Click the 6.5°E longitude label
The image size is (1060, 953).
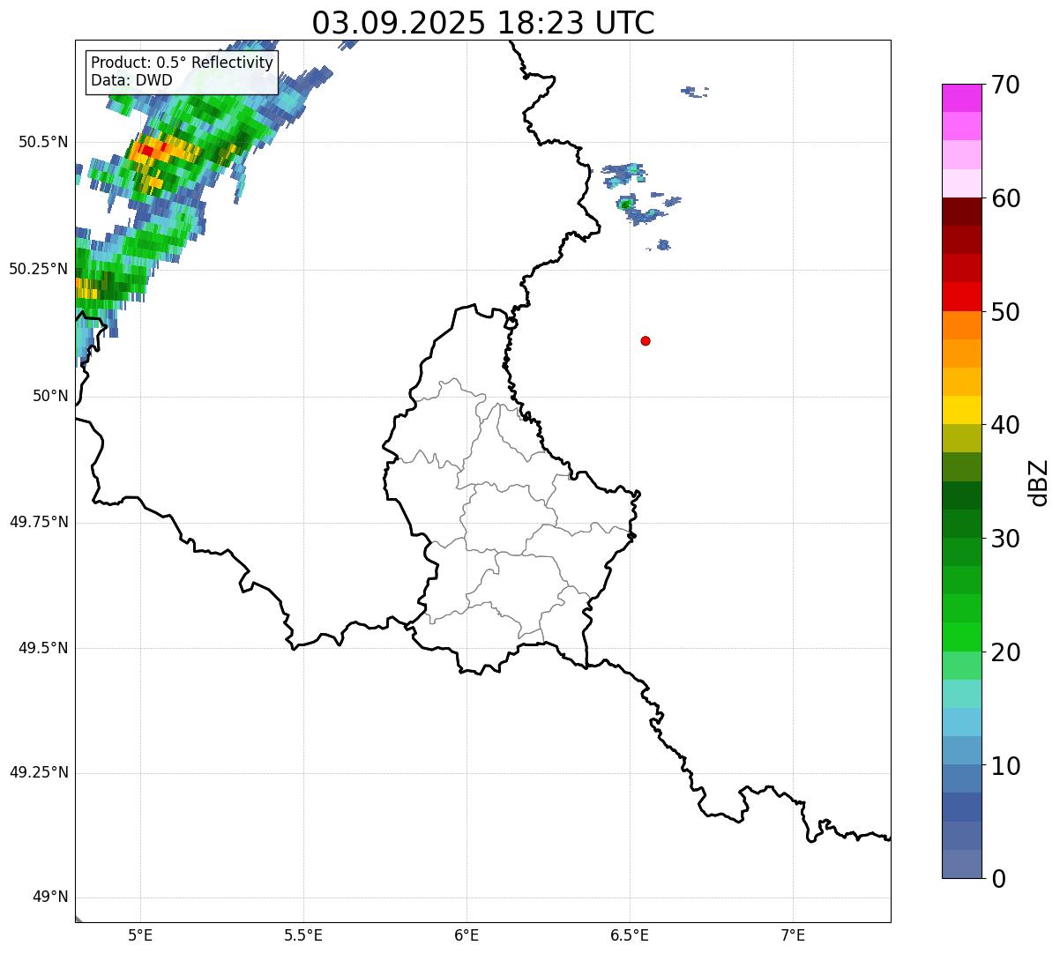pyautogui.click(x=630, y=934)
